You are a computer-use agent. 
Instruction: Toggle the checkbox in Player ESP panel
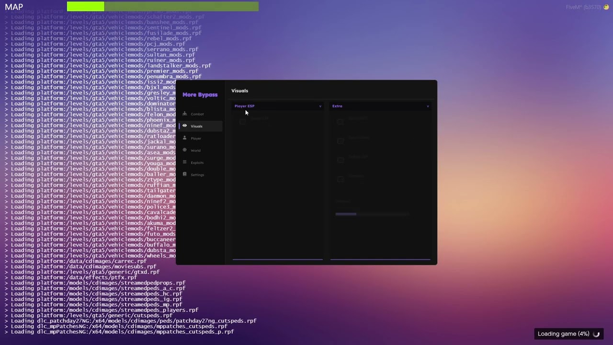[242, 122]
